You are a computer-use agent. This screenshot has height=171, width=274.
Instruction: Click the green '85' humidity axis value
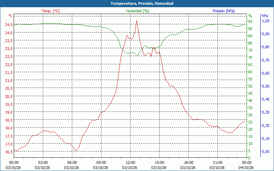(x=250, y=36)
